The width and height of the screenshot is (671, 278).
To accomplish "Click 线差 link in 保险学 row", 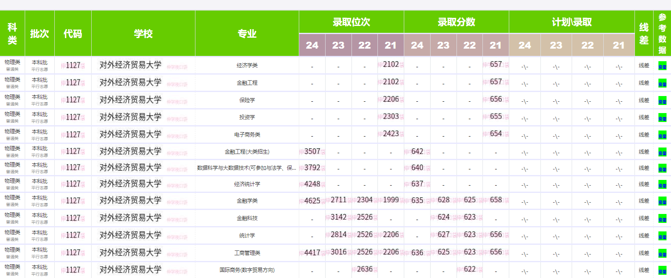I will (644, 100).
